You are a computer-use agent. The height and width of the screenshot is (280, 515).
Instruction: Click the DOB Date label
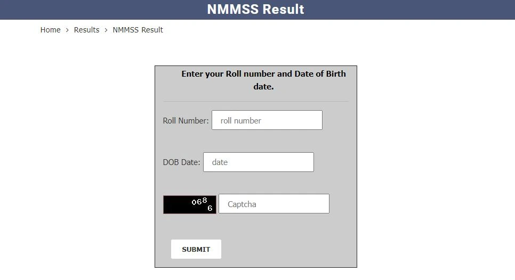click(181, 162)
